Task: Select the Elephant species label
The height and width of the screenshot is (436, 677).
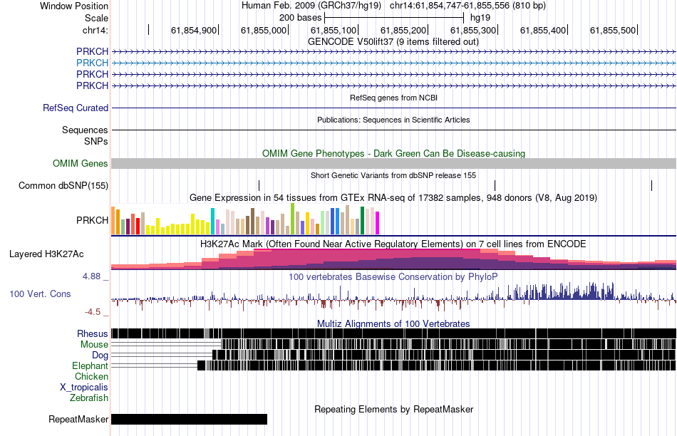Action: (90, 365)
